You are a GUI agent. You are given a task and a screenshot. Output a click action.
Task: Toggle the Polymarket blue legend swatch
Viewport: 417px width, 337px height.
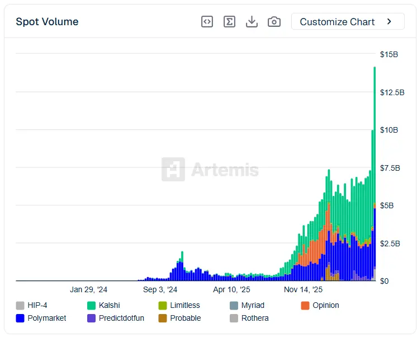tap(20, 318)
